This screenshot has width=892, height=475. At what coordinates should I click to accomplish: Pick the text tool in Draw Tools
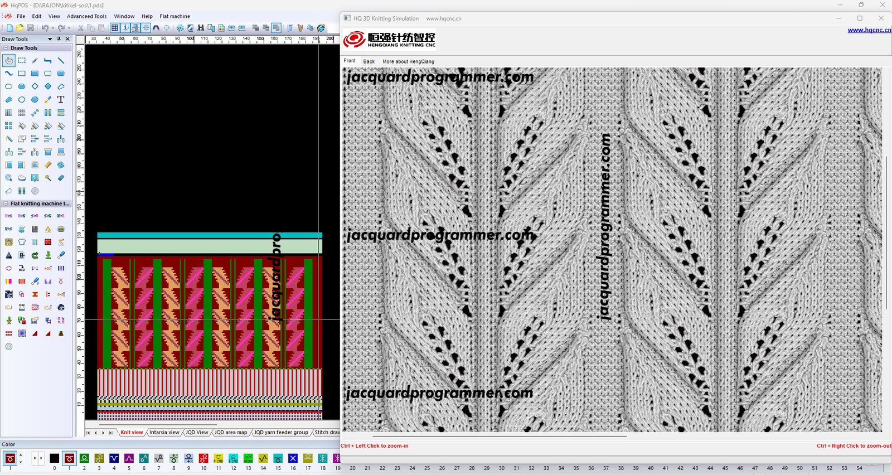tap(61, 100)
